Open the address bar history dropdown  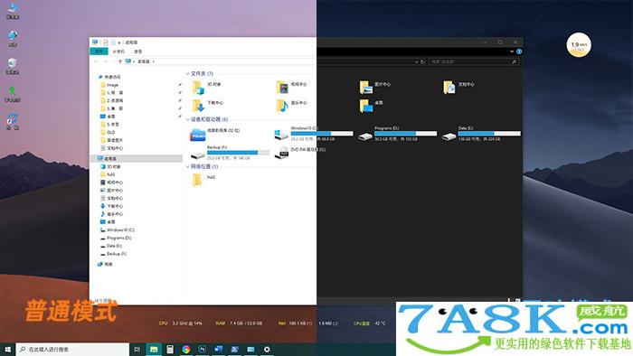tap(416, 61)
